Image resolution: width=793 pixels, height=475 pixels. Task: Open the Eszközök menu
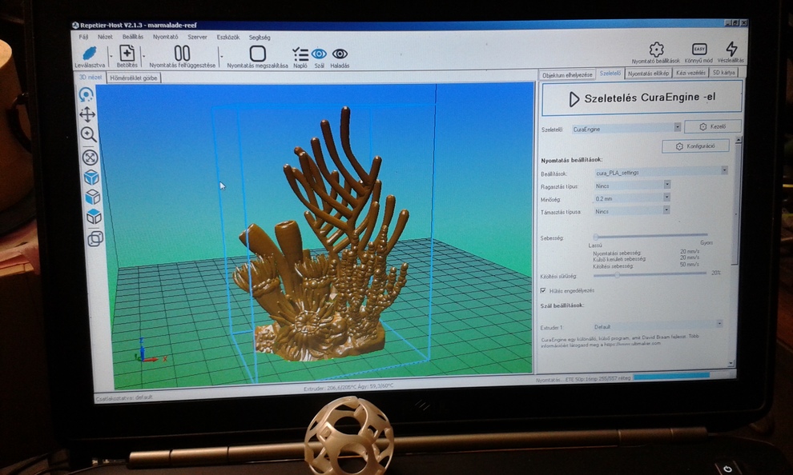click(x=229, y=37)
